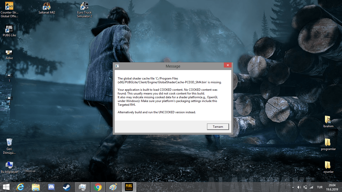Select the Saltanat Mt2 desktop icon

pos(47,8)
